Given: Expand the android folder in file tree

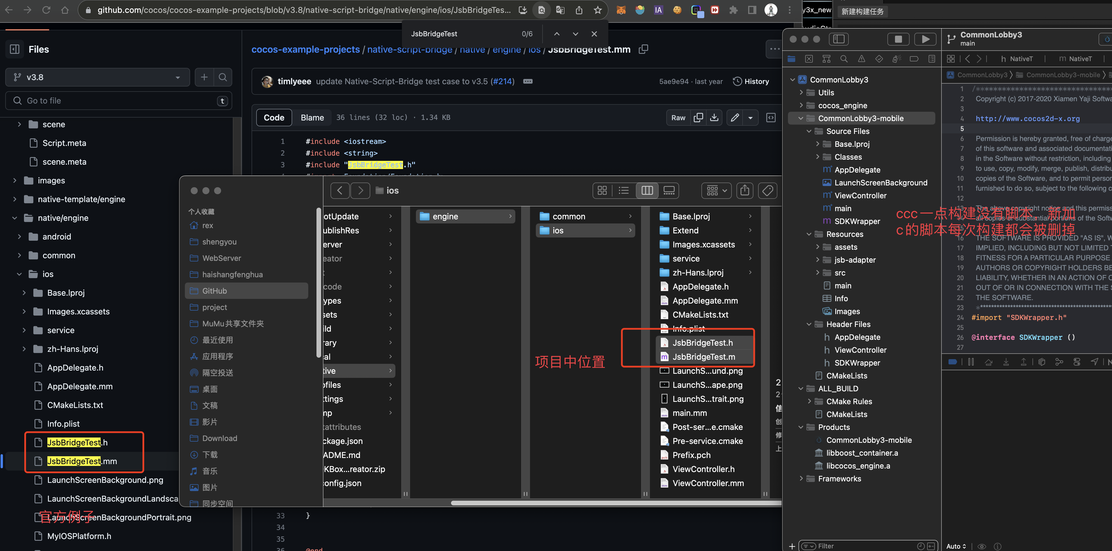Looking at the screenshot, I should 19,237.
